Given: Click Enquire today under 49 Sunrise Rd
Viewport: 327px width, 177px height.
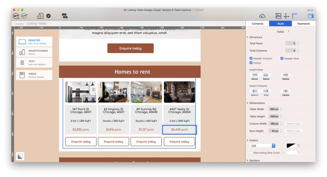Looking at the screenshot, I should click(x=146, y=142).
